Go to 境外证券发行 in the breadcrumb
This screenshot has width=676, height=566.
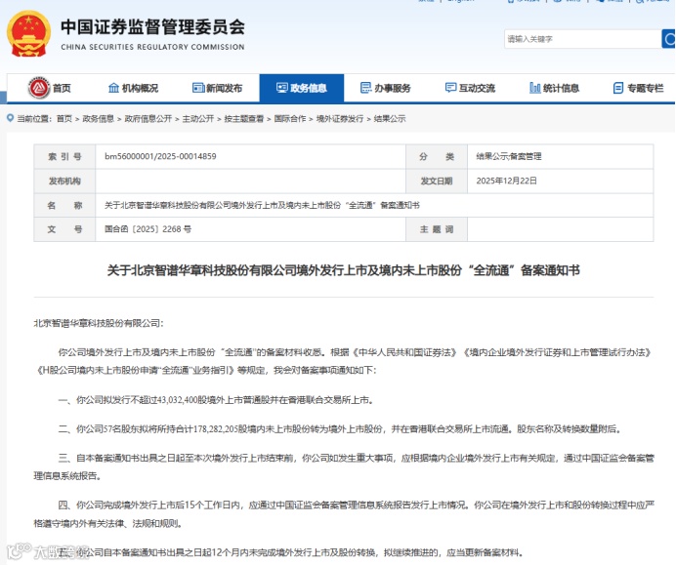click(x=340, y=119)
